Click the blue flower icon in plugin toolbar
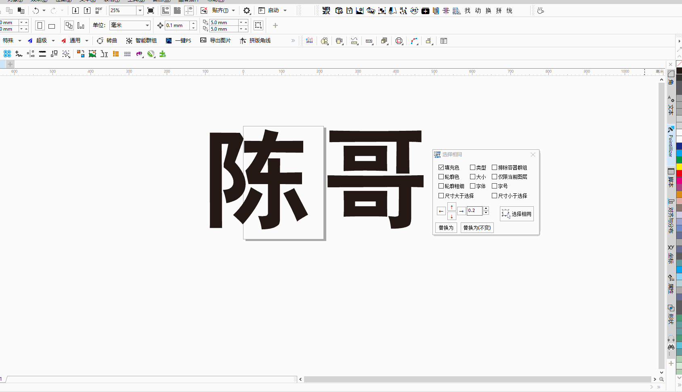Screen dimensions: 682x392 point(7,54)
